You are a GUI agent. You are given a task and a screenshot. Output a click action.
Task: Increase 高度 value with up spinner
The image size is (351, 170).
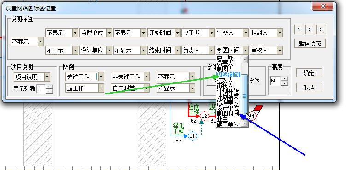[285, 79]
